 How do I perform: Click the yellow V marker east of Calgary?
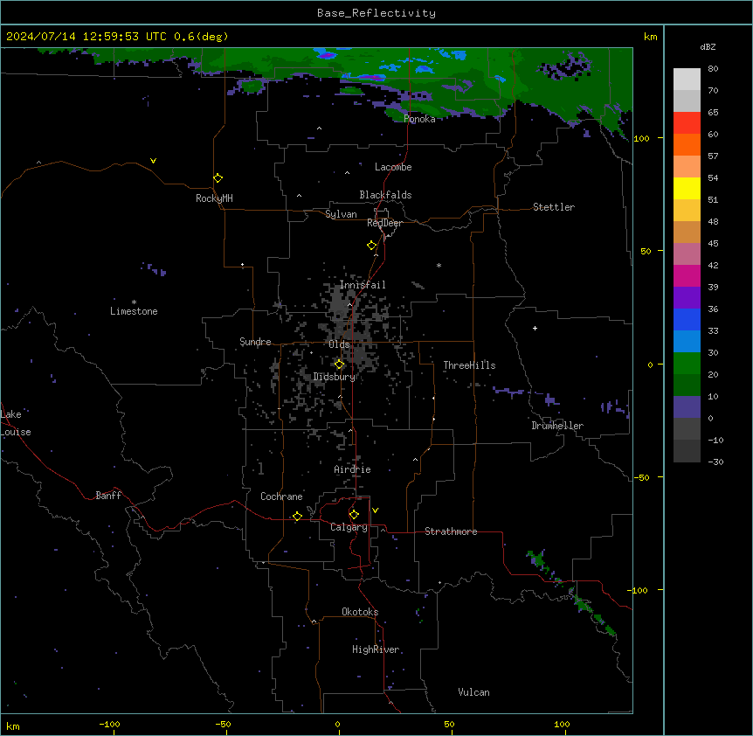tap(375, 510)
